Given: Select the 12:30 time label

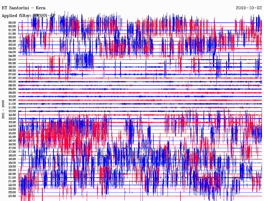Looking at the screenshot, I should click(x=12, y=115).
